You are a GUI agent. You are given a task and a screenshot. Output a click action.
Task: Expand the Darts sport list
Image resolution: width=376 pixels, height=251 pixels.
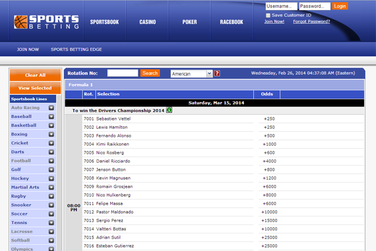click(x=51, y=152)
